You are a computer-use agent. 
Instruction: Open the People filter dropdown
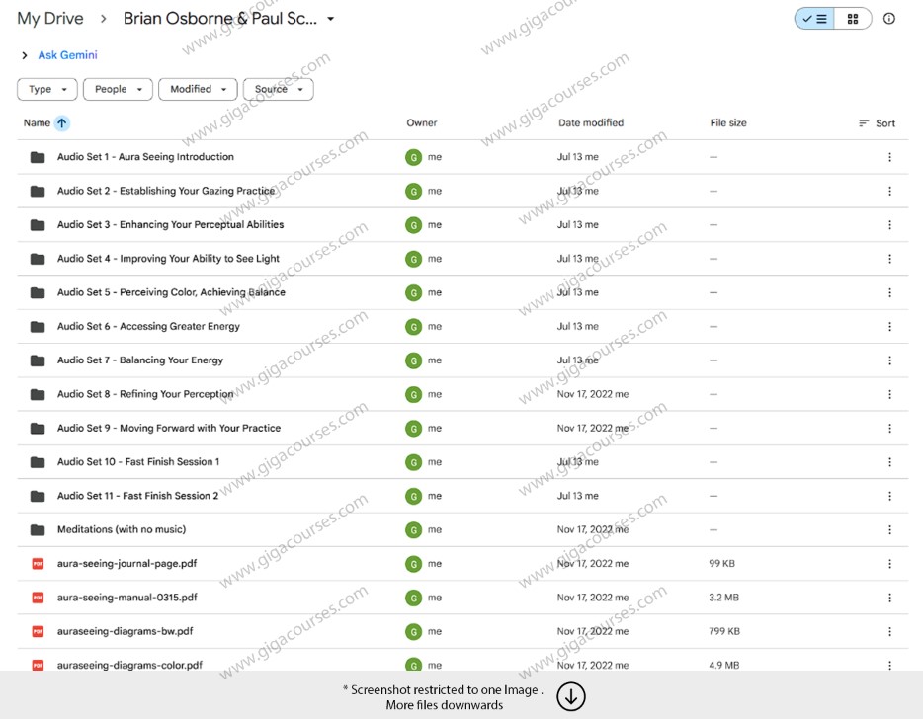point(118,90)
